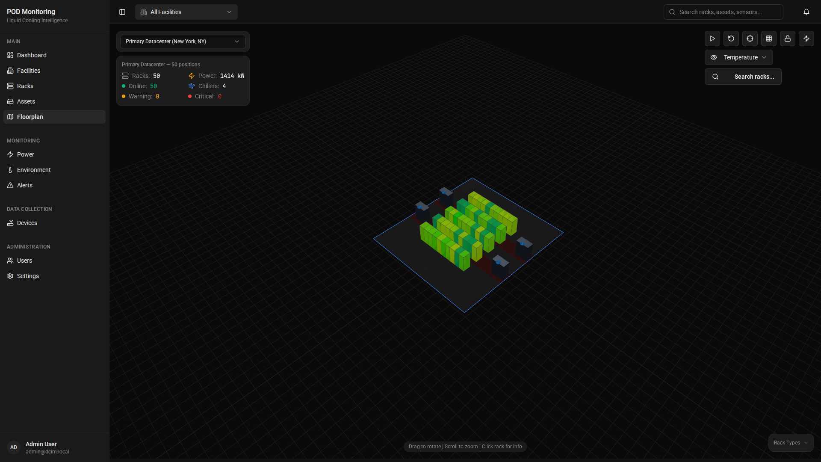Open the Rack Types legend dropdown
Image resolution: width=821 pixels, height=462 pixels.
click(x=790, y=443)
